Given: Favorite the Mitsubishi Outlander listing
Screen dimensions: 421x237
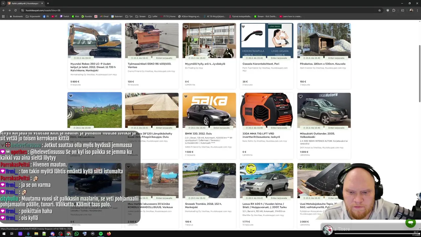Looking at the screenshot, I should pyautogui.click(x=301, y=96).
